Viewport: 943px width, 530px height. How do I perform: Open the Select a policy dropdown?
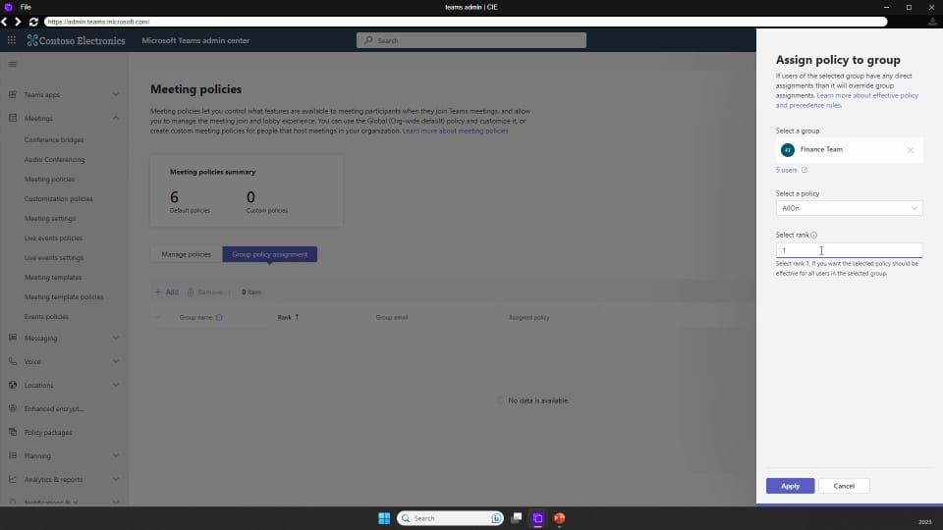click(849, 208)
